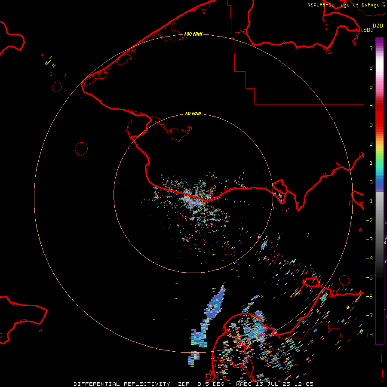387x387 pixels.
Task: Click the 100 NMI range ring label
Action: point(193,34)
